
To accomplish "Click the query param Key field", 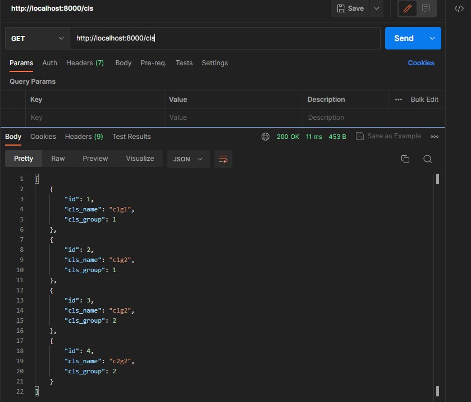I will pyautogui.click(x=95, y=118).
